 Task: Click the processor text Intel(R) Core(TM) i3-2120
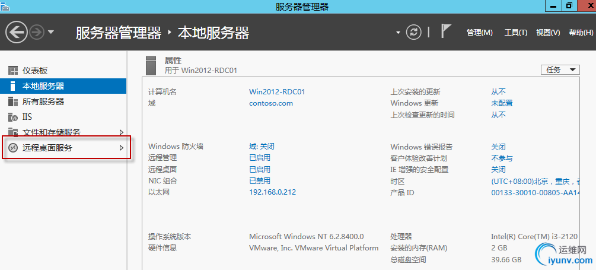point(534,237)
